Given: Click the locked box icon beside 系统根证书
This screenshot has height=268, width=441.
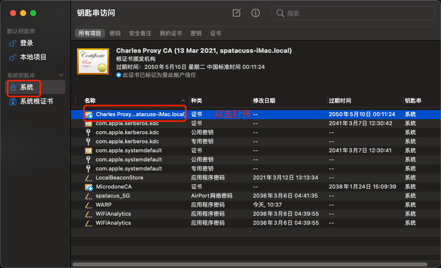Looking at the screenshot, I should (x=13, y=102).
